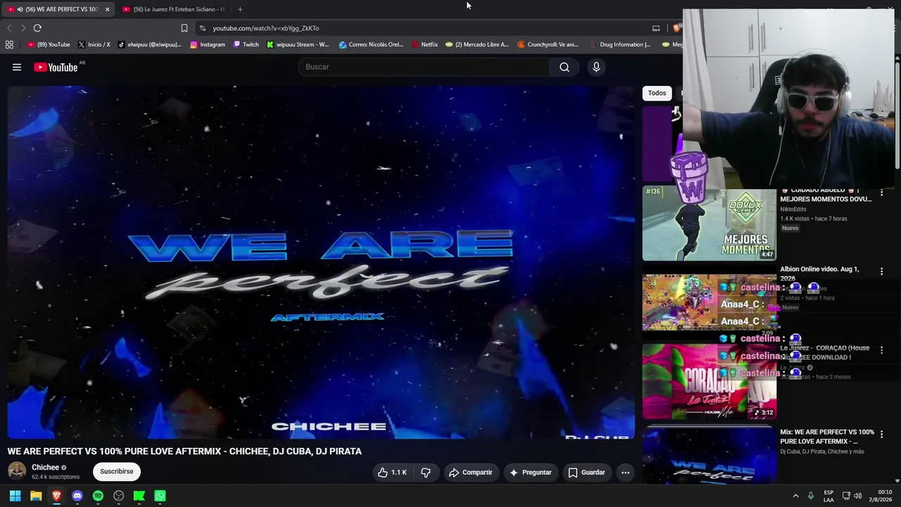Save the video with Guardar
Image resolution: width=901 pixels, height=507 pixels.
pyautogui.click(x=586, y=472)
